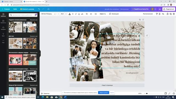This screenshot has height=99, width=176.
Task: Toggle bulleted list
Action: pos(91,14)
